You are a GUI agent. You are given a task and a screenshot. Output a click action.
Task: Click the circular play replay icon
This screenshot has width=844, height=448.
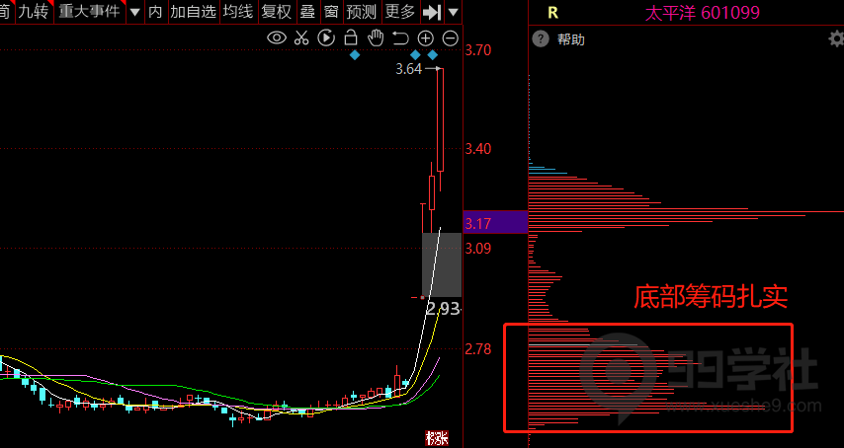coord(326,38)
